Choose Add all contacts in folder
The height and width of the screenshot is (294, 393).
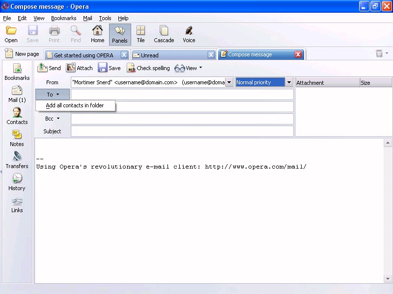tap(75, 105)
